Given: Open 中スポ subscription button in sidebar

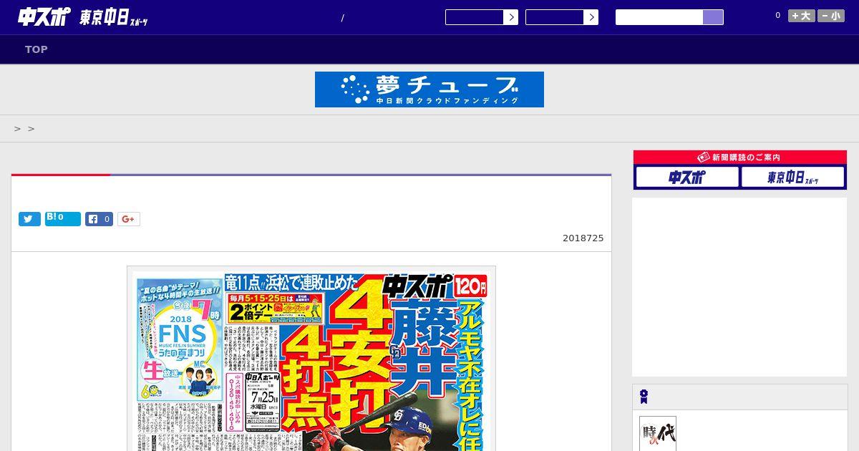Looking at the screenshot, I should [x=687, y=177].
